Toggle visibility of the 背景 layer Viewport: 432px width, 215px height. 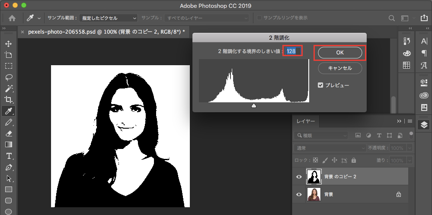[299, 195]
